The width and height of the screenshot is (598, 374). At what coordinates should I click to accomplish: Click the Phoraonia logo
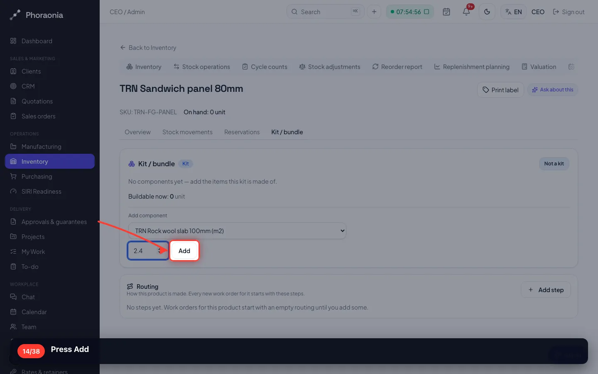(x=37, y=15)
